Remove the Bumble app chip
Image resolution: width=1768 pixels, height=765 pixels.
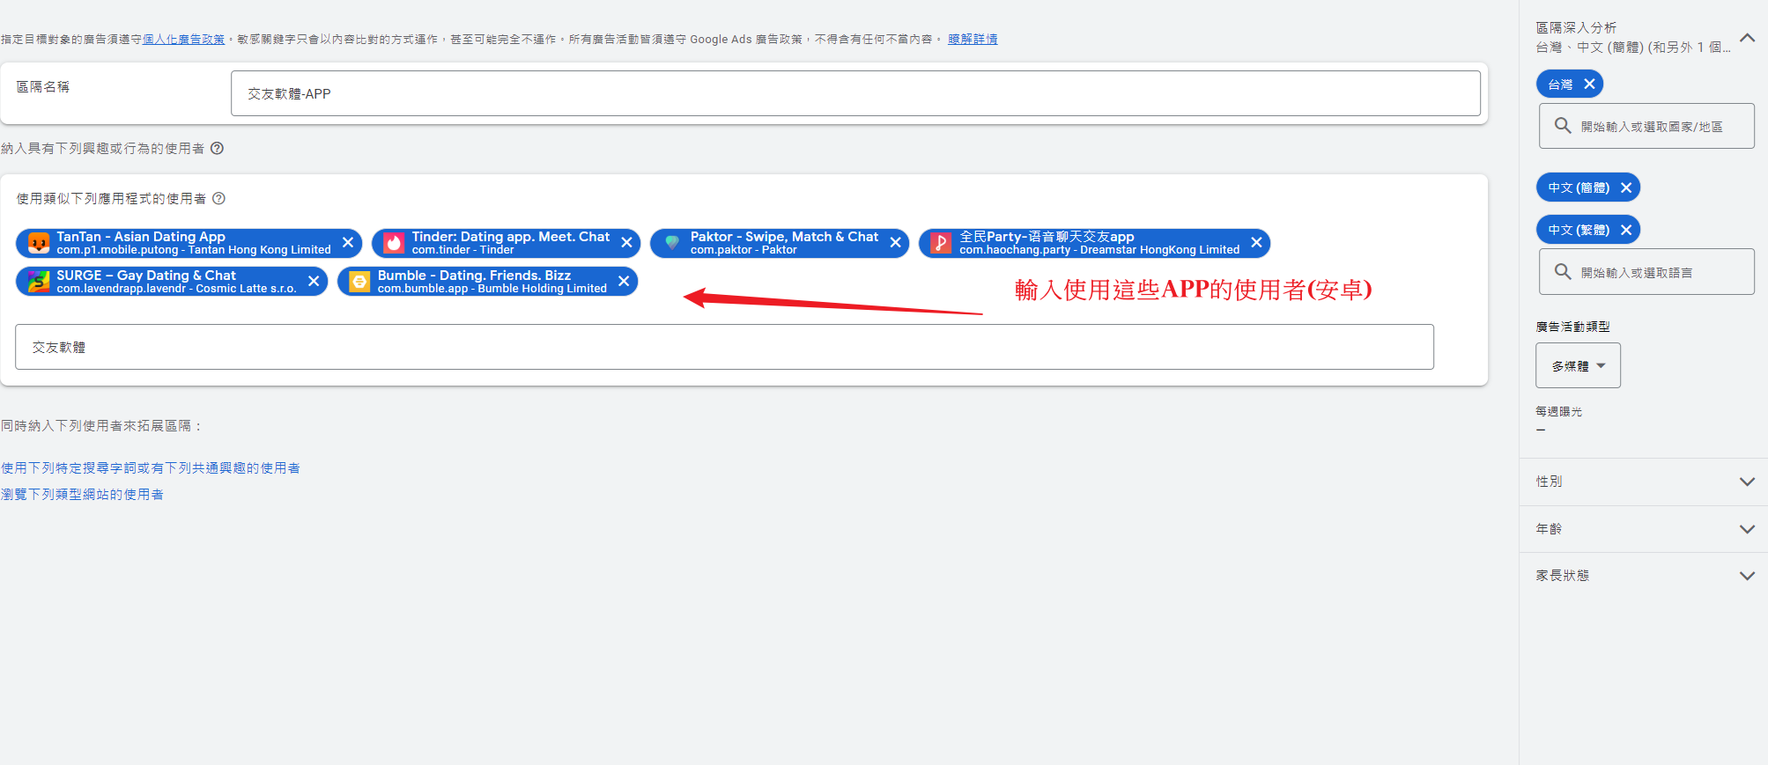pyautogui.click(x=624, y=282)
